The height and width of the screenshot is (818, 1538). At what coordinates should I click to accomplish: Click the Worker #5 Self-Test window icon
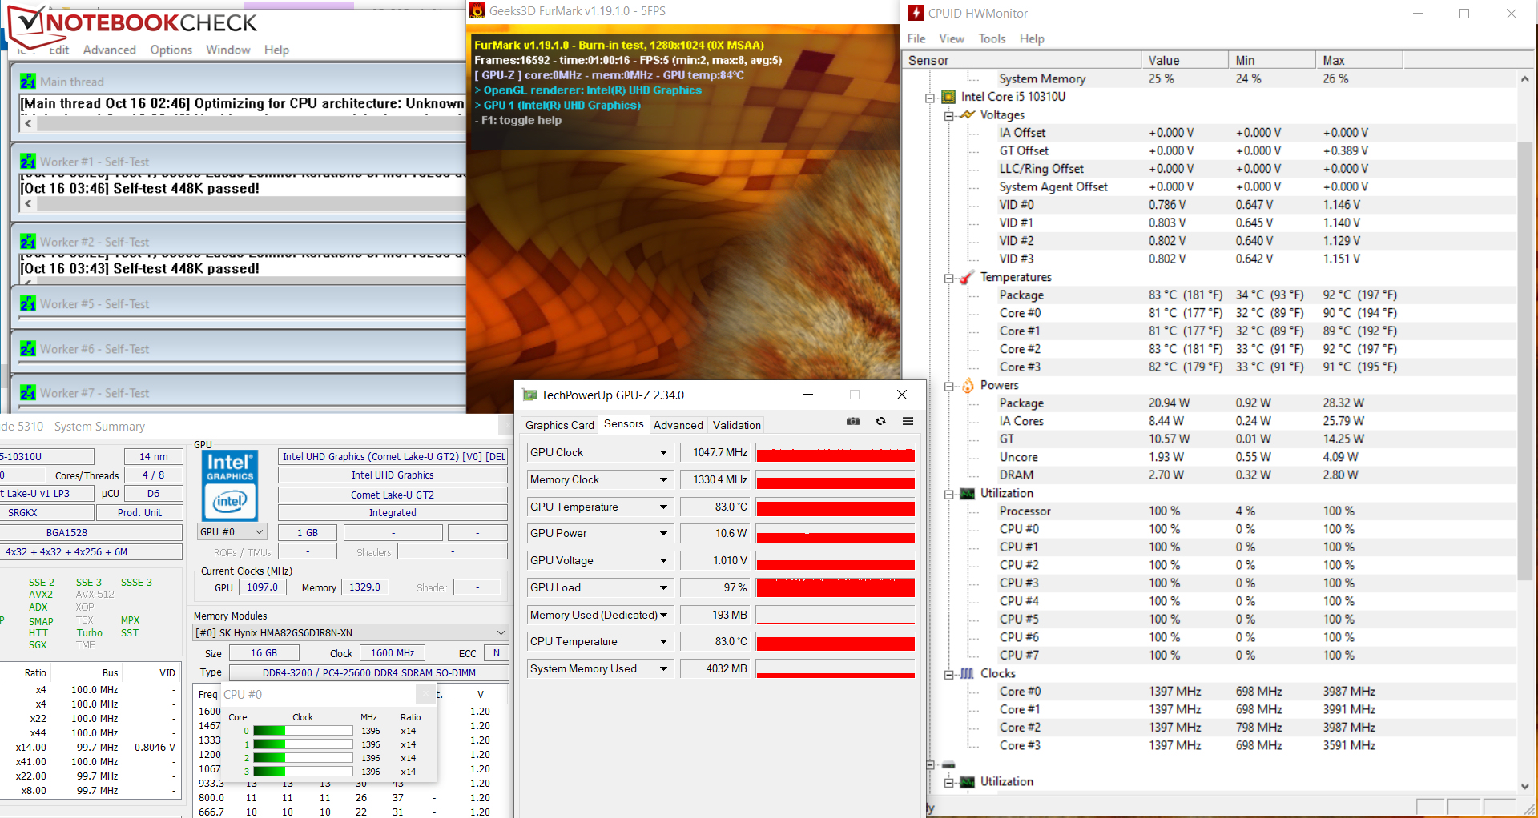coord(28,304)
